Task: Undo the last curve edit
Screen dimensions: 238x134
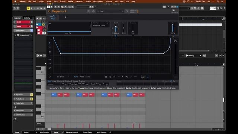Action: 127,77
